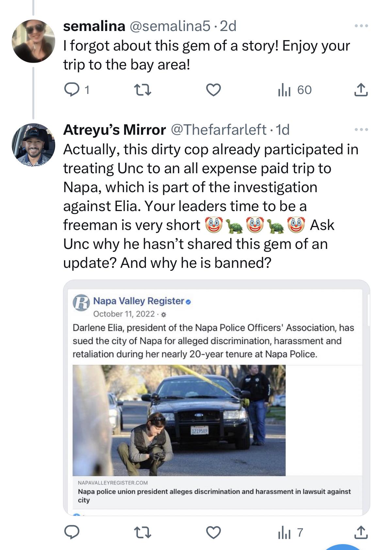Viewport: 382px width, 550px height.
Task: View analytics showing 7 views
Action: coord(290,532)
